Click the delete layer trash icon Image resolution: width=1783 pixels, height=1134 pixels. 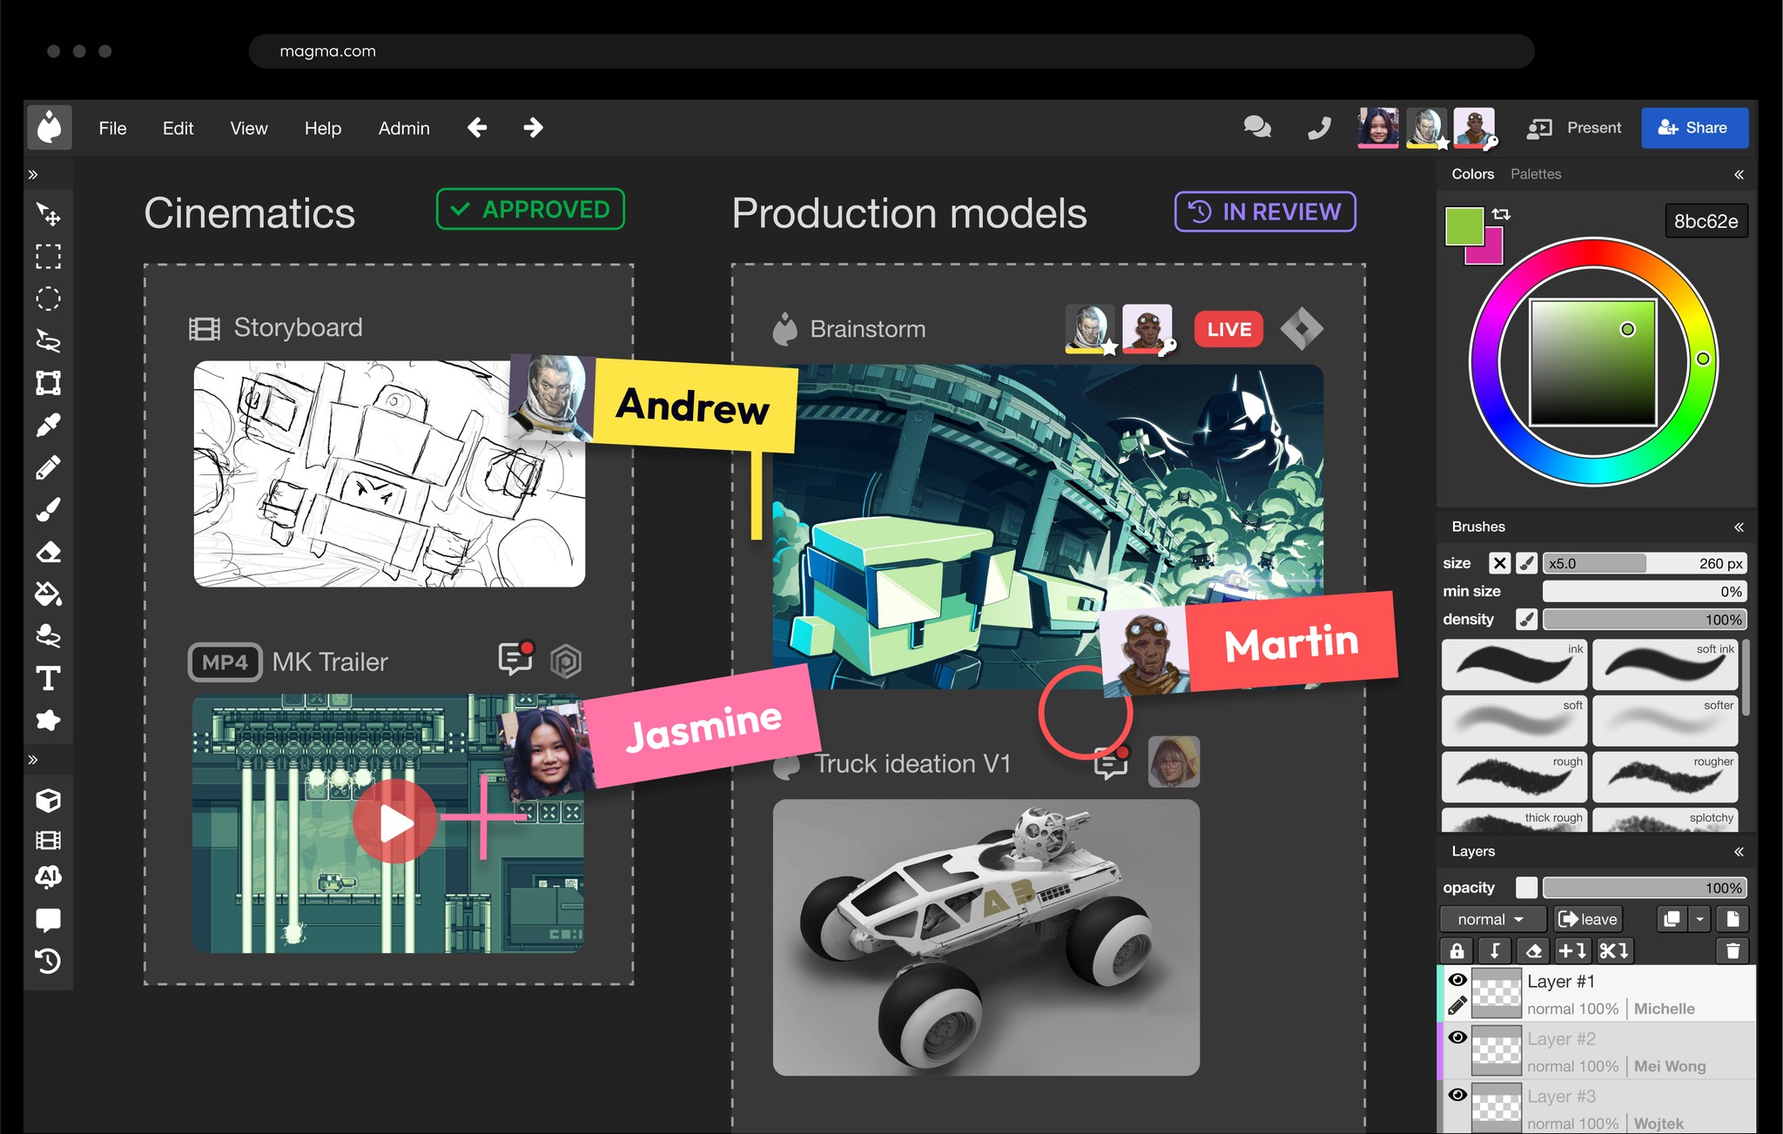[x=1733, y=950]
